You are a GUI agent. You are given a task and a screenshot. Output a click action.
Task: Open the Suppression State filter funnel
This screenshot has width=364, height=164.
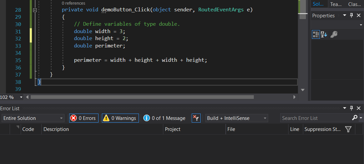pyautogui.click(x=348, y=129)
